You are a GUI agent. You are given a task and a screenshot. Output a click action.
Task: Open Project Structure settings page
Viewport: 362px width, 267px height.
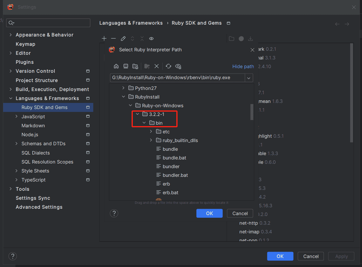point(37,80)
